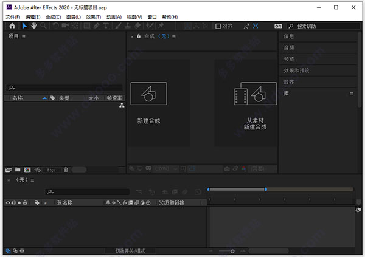
Task: Click the timeline zoom slider handle
Action: point(232,251)
